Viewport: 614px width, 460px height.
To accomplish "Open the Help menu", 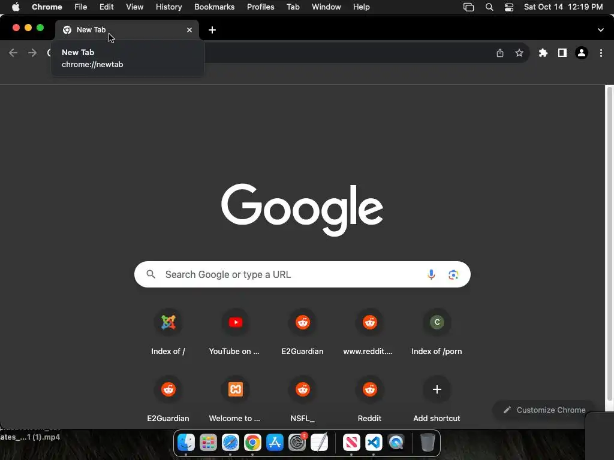I will click(361, 7).
